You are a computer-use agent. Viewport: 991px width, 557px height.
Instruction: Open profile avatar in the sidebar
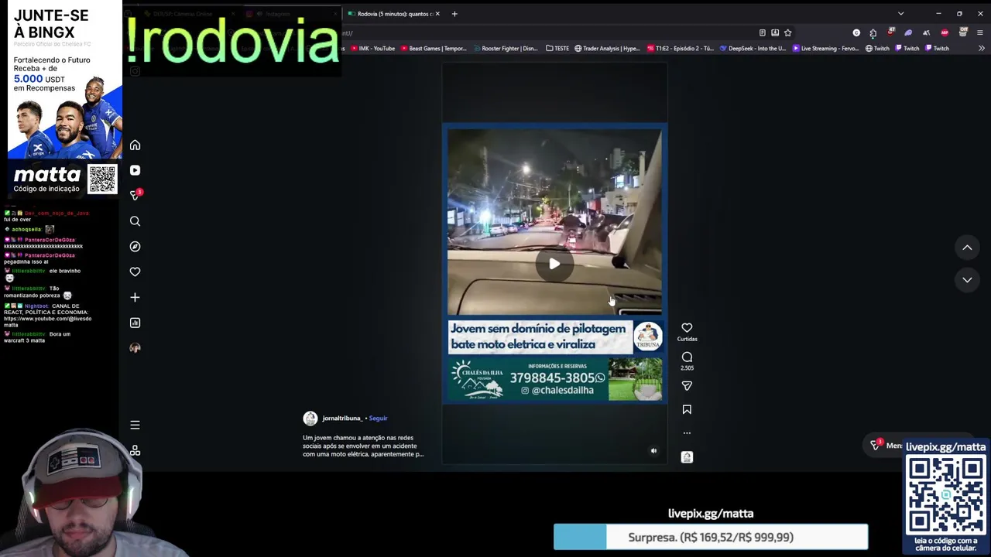135,348
